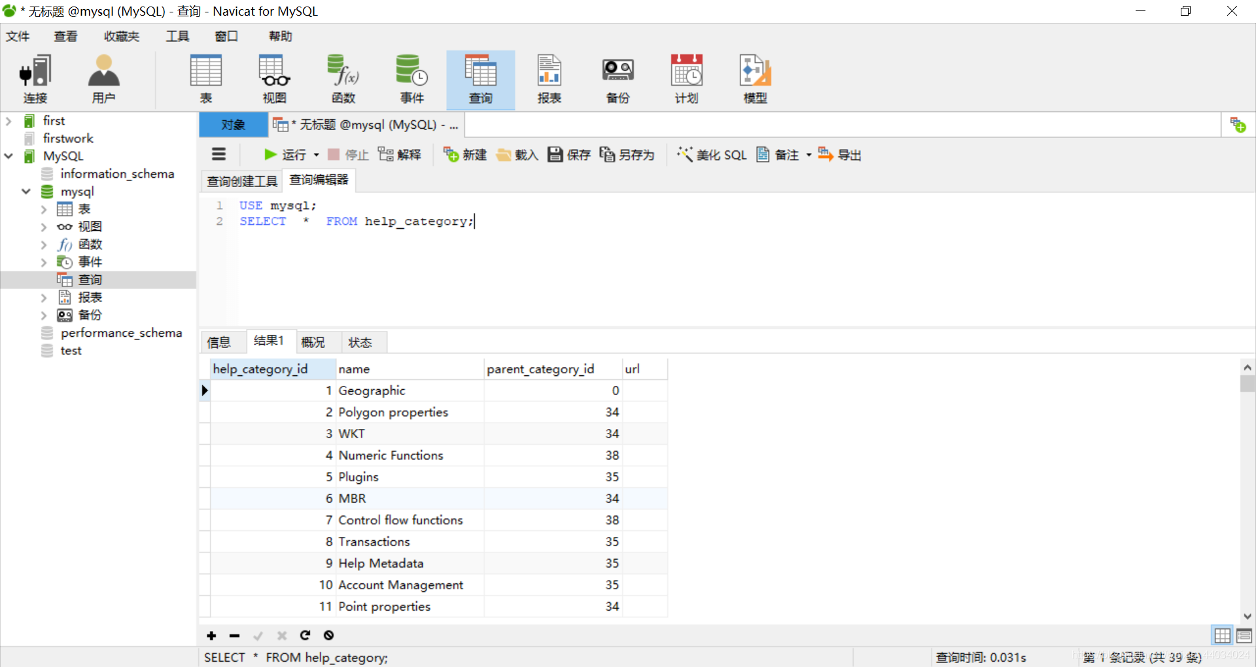The image size is (1256, 667).
Task: Open the 计划 schedule toolbar icon
Action: (x=687, y=80)
